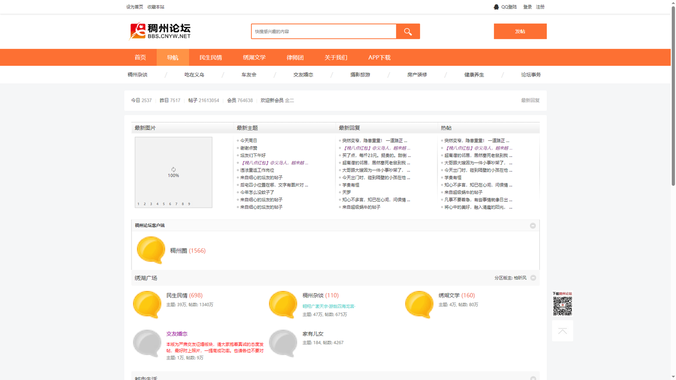Screen dimensions: 676x380
Task: Open the 稠州圈 yellow speech bubble icon
Action: 151,250
